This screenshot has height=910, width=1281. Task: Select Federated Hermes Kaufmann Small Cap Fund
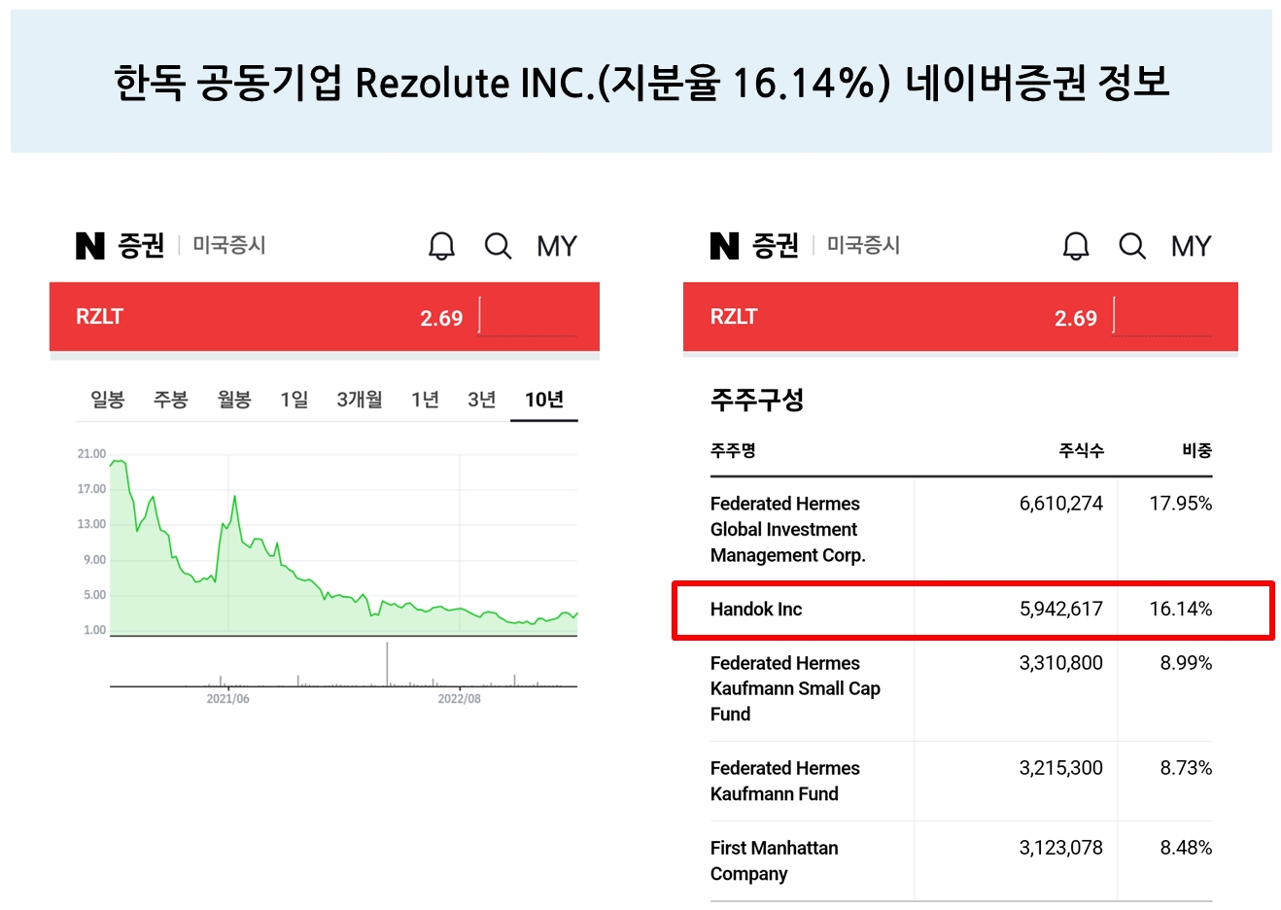pos(795,688)
